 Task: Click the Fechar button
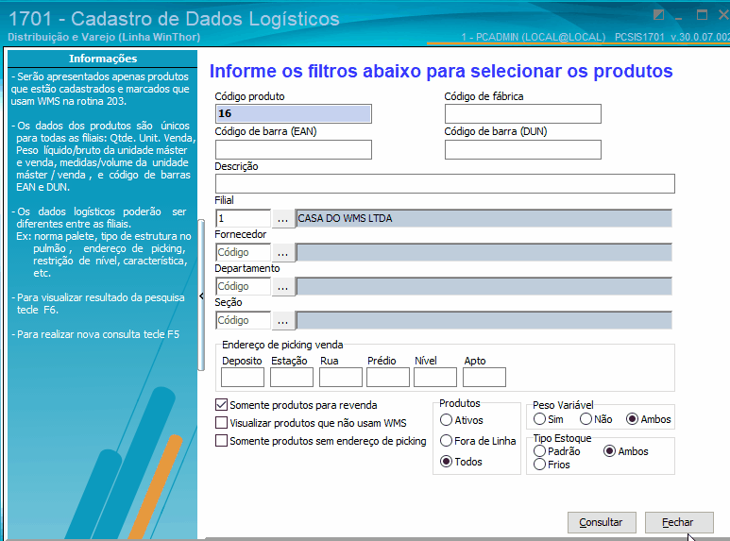[679, 522]
